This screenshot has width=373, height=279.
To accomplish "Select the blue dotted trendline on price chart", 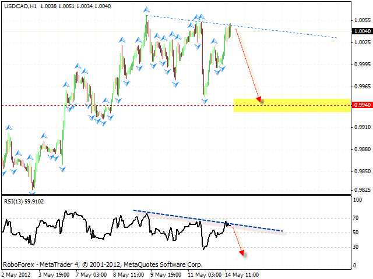I will coord(291,32).
